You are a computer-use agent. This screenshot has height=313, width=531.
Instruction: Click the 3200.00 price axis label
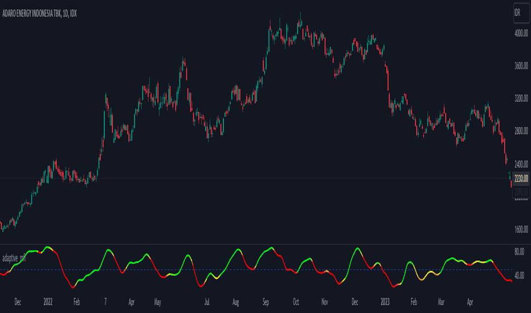[x=521, y=98]
